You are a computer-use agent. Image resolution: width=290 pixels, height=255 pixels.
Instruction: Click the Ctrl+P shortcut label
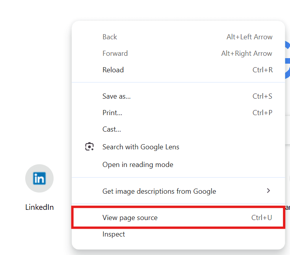point(262,113)
